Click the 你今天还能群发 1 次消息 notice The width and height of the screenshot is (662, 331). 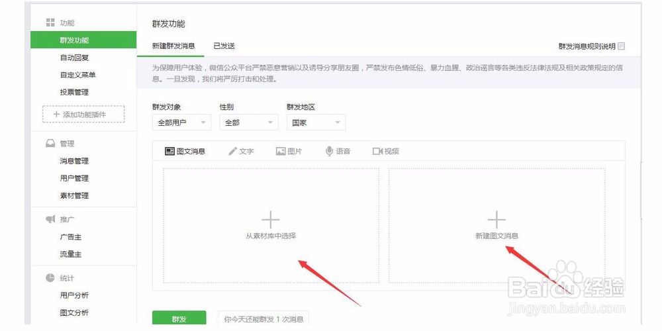click(x=263, y=319)
